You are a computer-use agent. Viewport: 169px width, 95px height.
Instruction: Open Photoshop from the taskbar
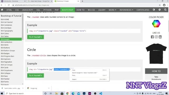(84, 93)
